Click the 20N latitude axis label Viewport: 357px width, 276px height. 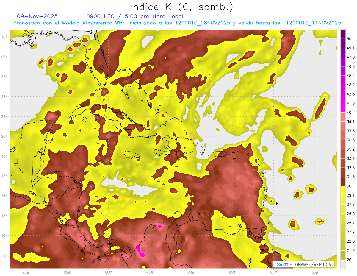(5, 136)
